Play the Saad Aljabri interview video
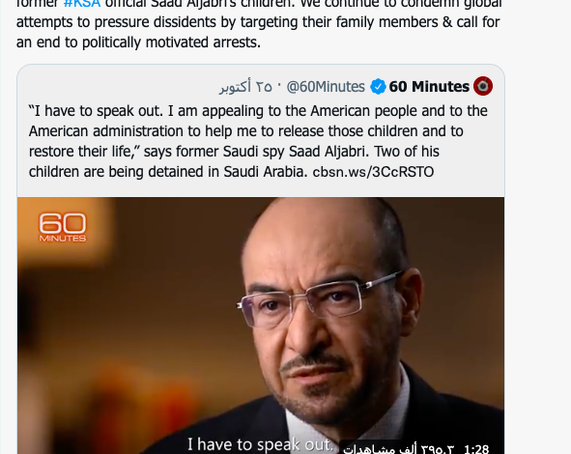 pyautogui.click(x=261, y=326)
